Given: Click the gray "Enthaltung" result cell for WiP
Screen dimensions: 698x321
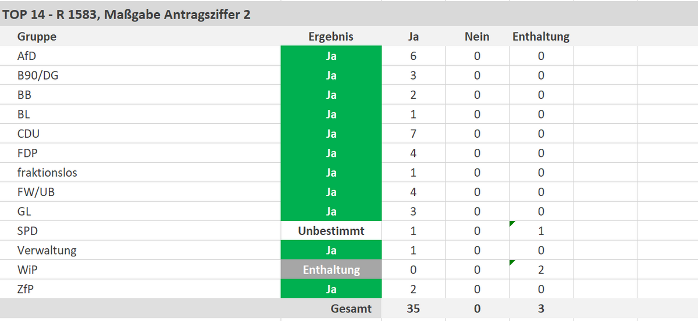Looking at the screenshot, I should tap(331, 270).
